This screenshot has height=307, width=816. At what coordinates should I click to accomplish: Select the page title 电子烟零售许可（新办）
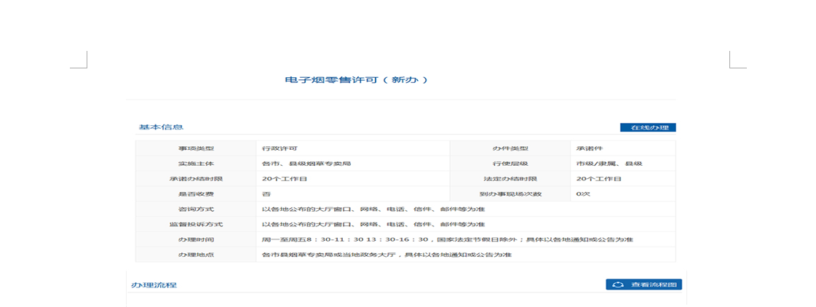pos(356,79)
